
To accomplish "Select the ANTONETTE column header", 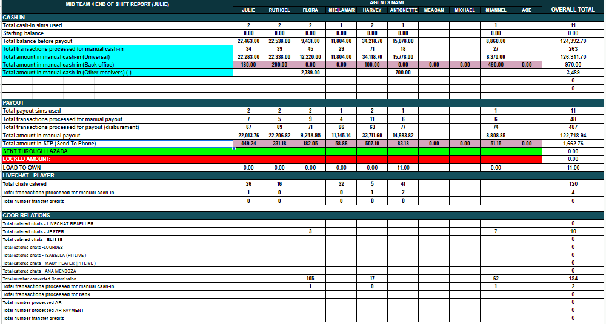I will 403,10.
